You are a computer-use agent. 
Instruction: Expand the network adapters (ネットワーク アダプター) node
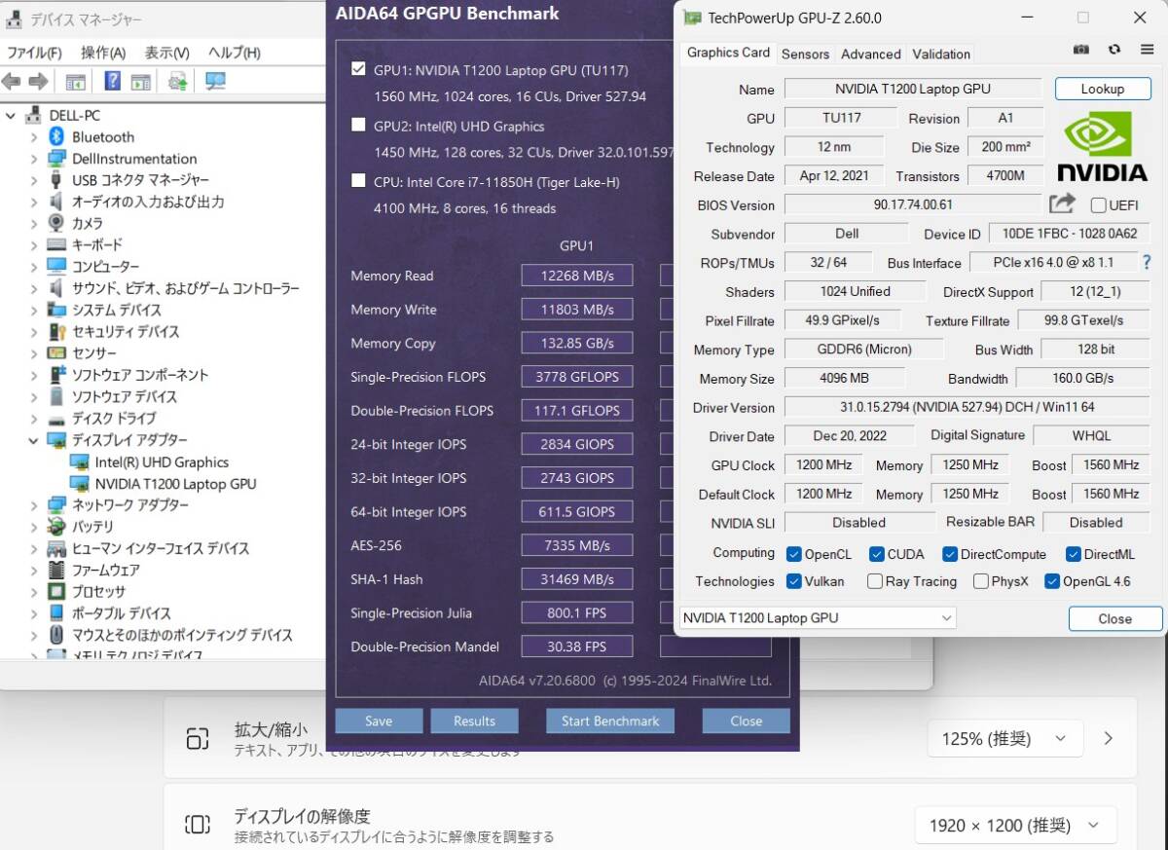[33, 505]
